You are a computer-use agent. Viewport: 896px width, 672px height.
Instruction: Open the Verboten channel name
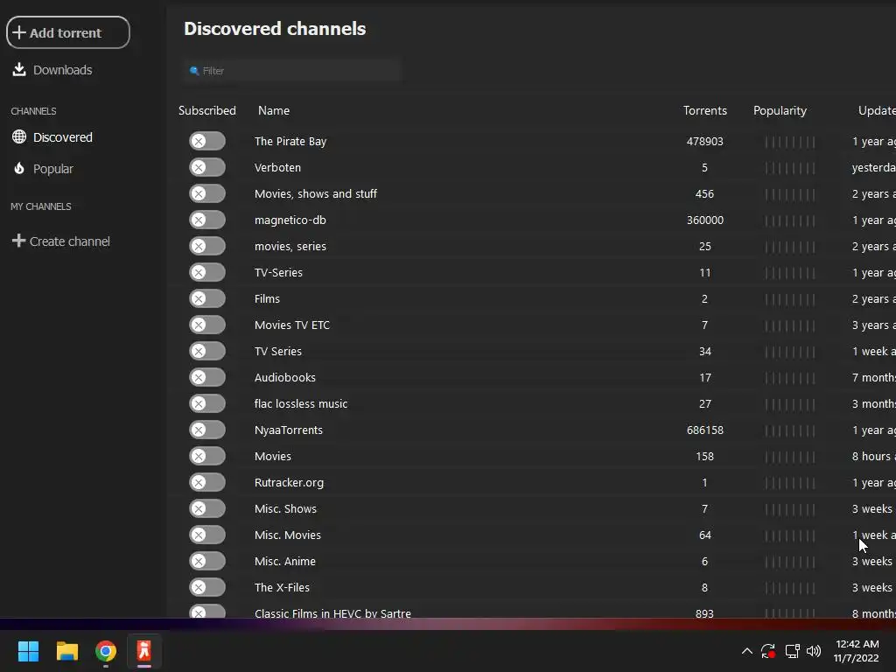[x=277, y=167]
